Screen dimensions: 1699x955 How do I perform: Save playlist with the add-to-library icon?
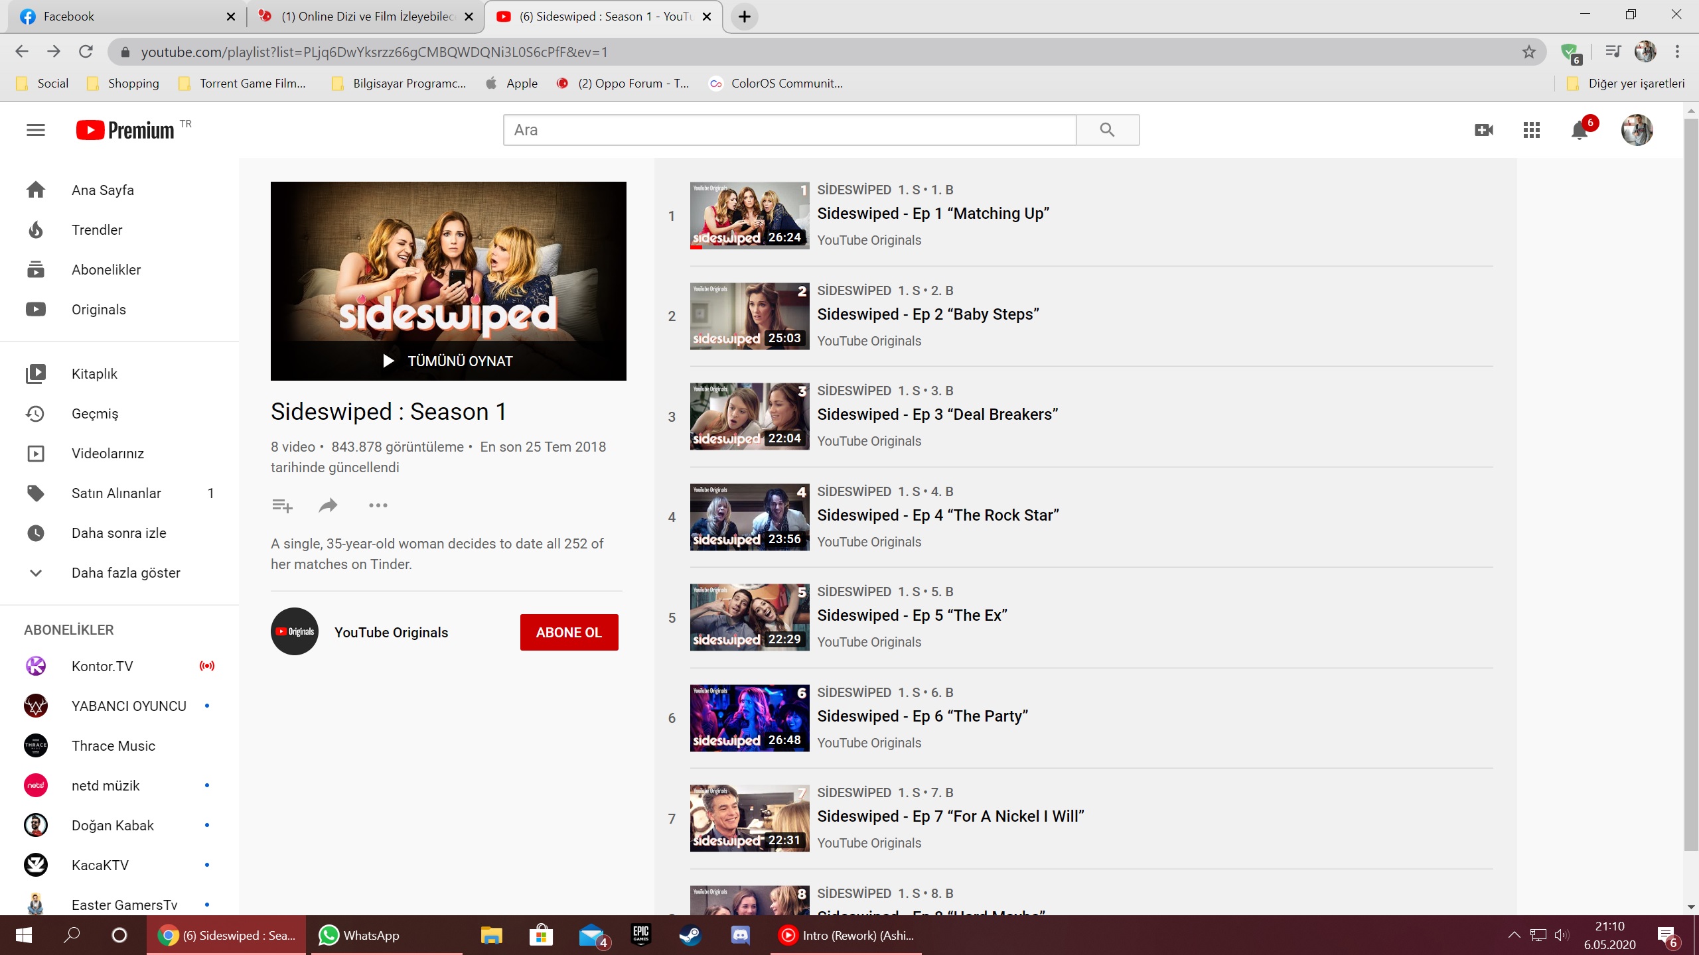[x=282, y=505]
